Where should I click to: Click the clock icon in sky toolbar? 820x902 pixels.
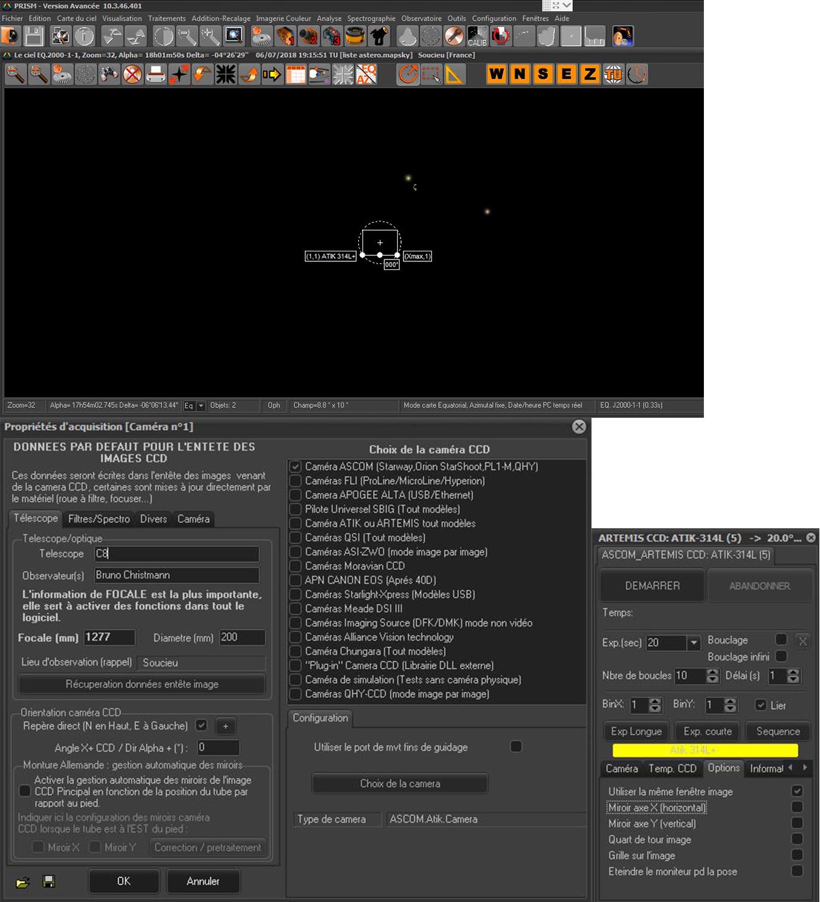[x=636, y=74]
